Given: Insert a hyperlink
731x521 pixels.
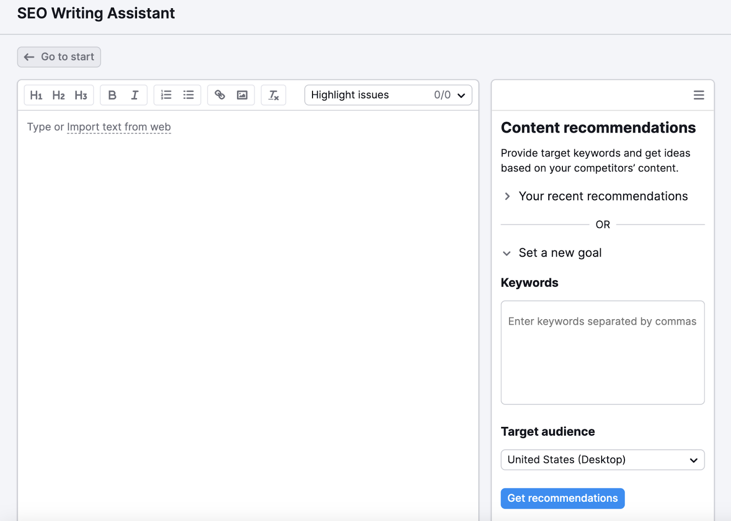Looking at the screenshot, I should (x=220, y=95).
